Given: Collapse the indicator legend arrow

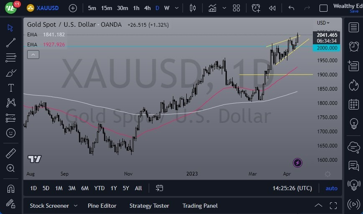Looking at the screenshot, I should [x=33, y=55].
